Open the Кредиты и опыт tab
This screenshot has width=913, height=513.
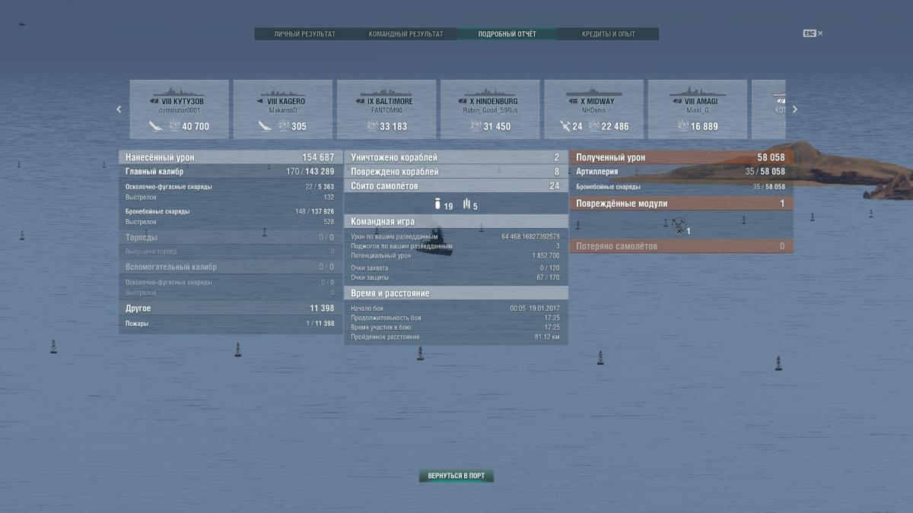coord(608,34)
